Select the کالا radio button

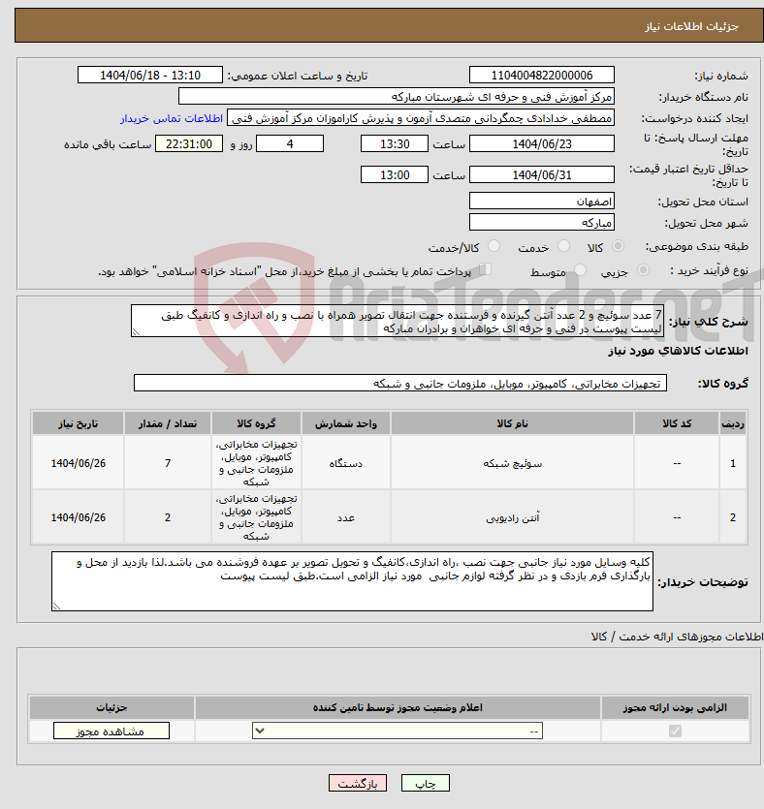point(618,246)
